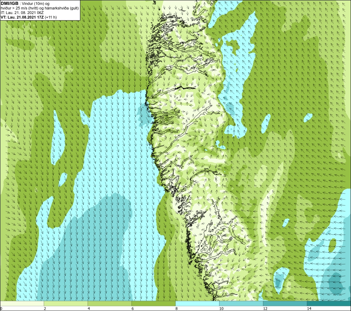Select the 0–2 m/s pale cream color swatch
351x311 pixels.
[22, 303]
